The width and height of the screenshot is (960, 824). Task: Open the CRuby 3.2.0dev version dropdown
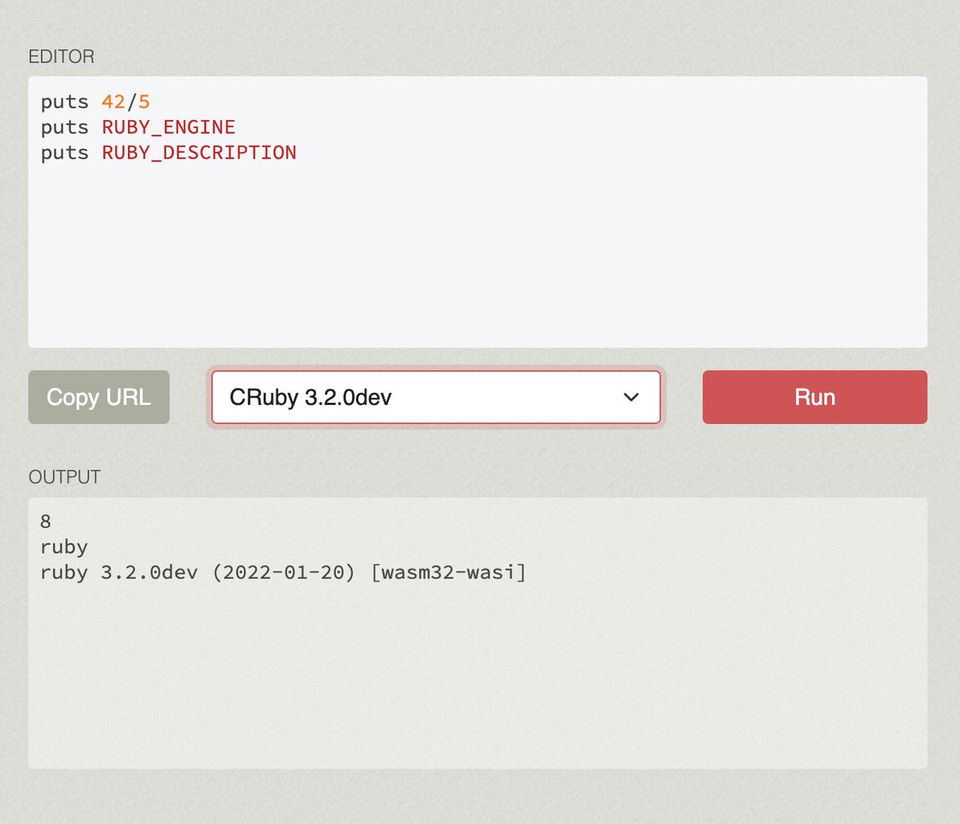(436, 397)
